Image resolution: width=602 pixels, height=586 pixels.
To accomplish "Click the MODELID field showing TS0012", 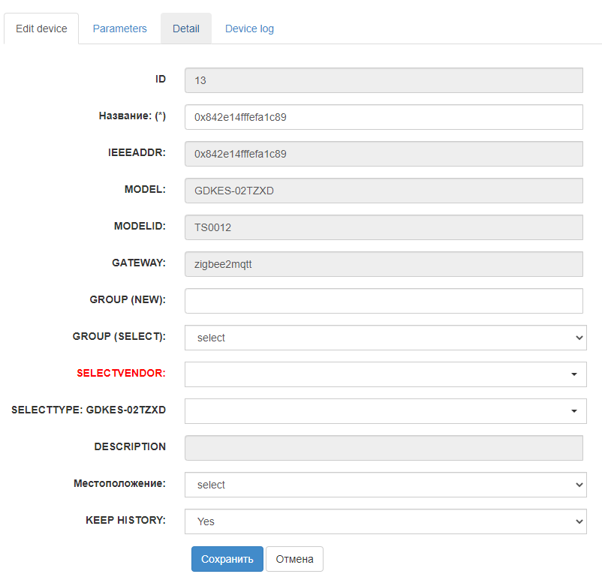I will coord(384,227).
